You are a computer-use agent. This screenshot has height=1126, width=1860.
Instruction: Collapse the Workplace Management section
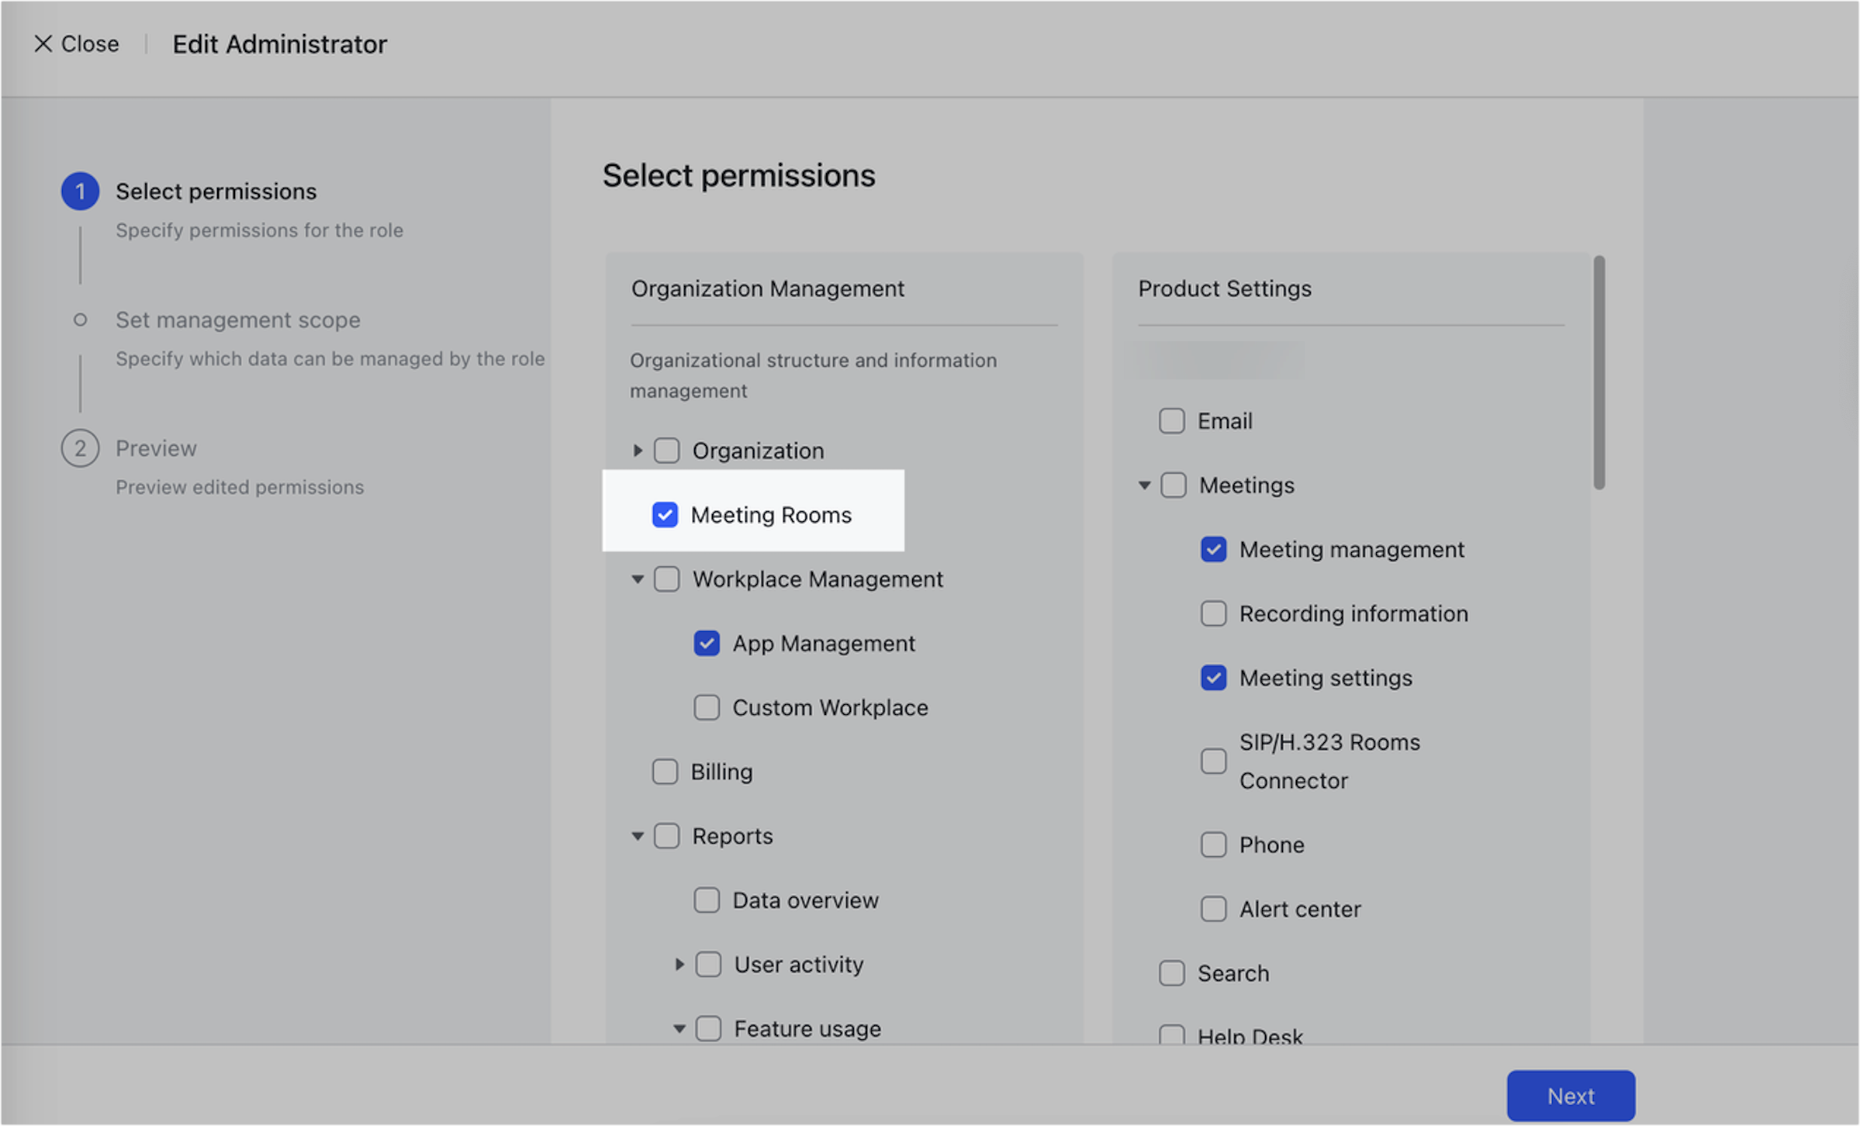(637, 579)
